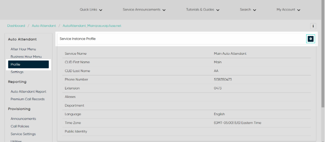Click the CLID First Name value Main
Screen dimensions: 325x142
218,62
